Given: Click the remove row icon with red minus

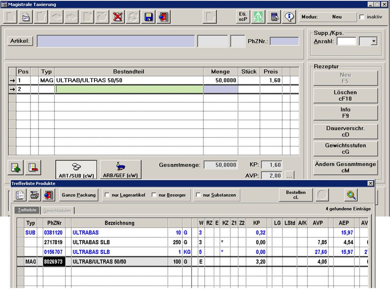Looking at the screenshot, I should pos(33,168).
